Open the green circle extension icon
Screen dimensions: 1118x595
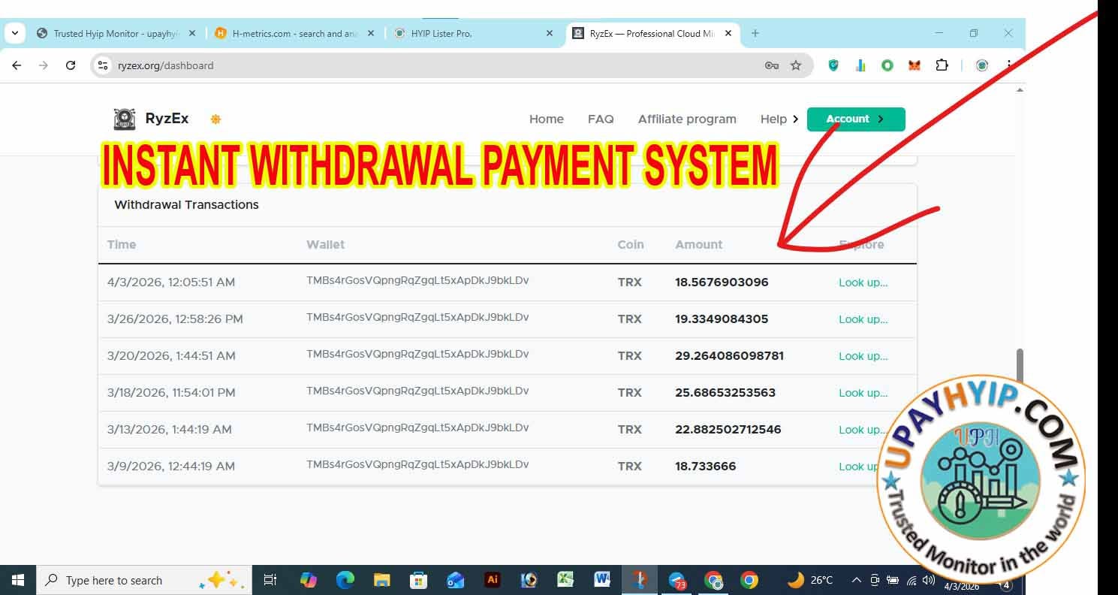887,65
